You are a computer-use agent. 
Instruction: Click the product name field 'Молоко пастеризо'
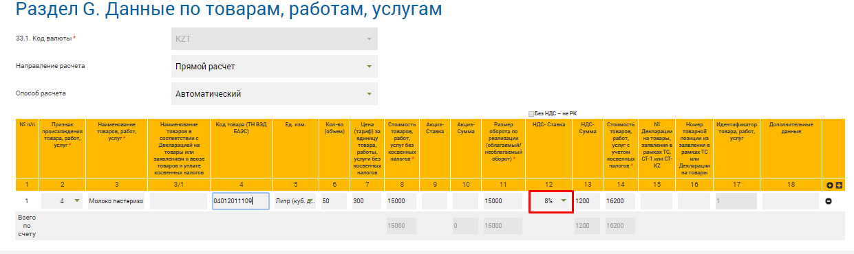(x=116, y=201)
